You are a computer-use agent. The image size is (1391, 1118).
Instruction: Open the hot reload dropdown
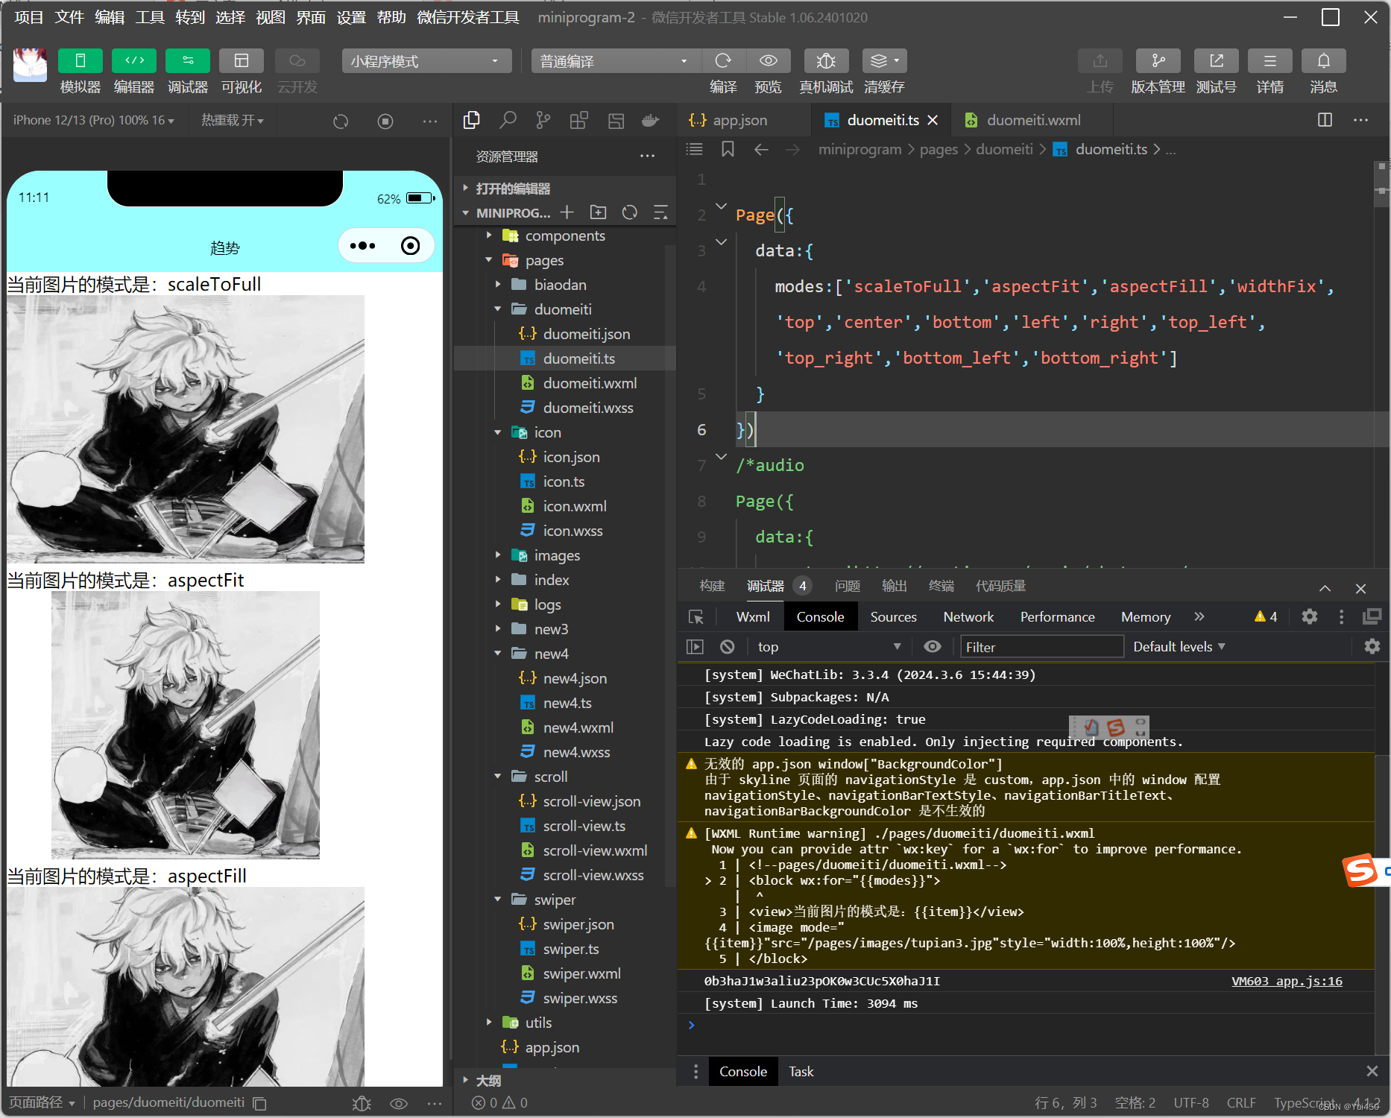(233, 120)
